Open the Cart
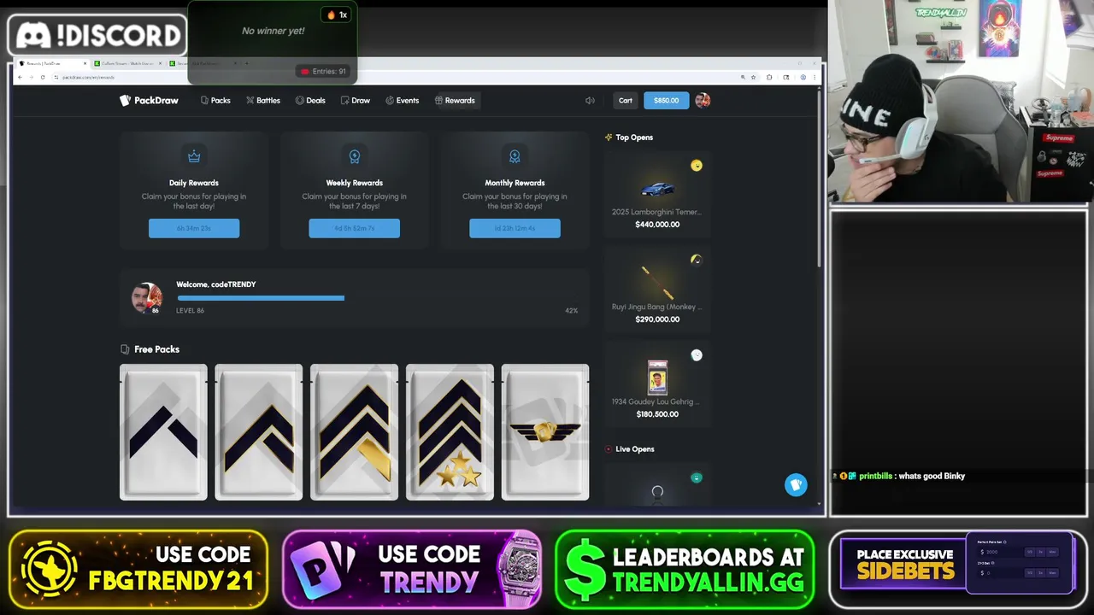 (626, 100)
